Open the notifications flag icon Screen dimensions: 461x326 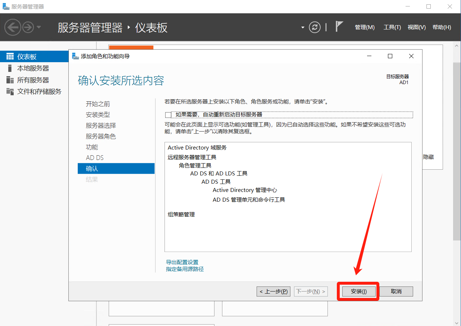pos(339,27)
